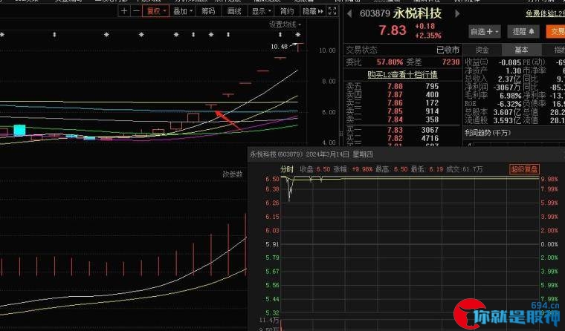
Task: Open the 显示 display dropdown
Action: [x=261, y=11]
